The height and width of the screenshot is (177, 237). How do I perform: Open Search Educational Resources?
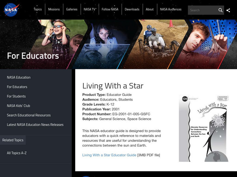tap(28, 115)
